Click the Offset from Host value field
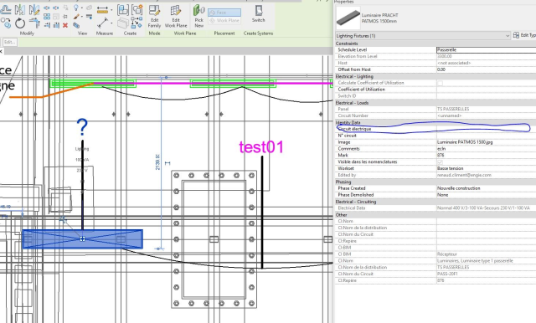The image size is (536, 323). coord(486,69)
